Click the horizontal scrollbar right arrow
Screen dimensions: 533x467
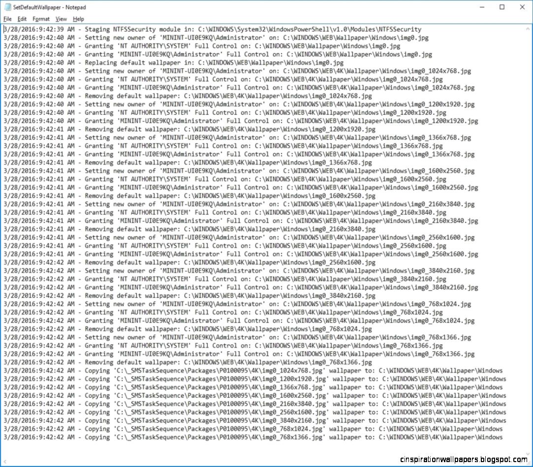tap(522, 461)
